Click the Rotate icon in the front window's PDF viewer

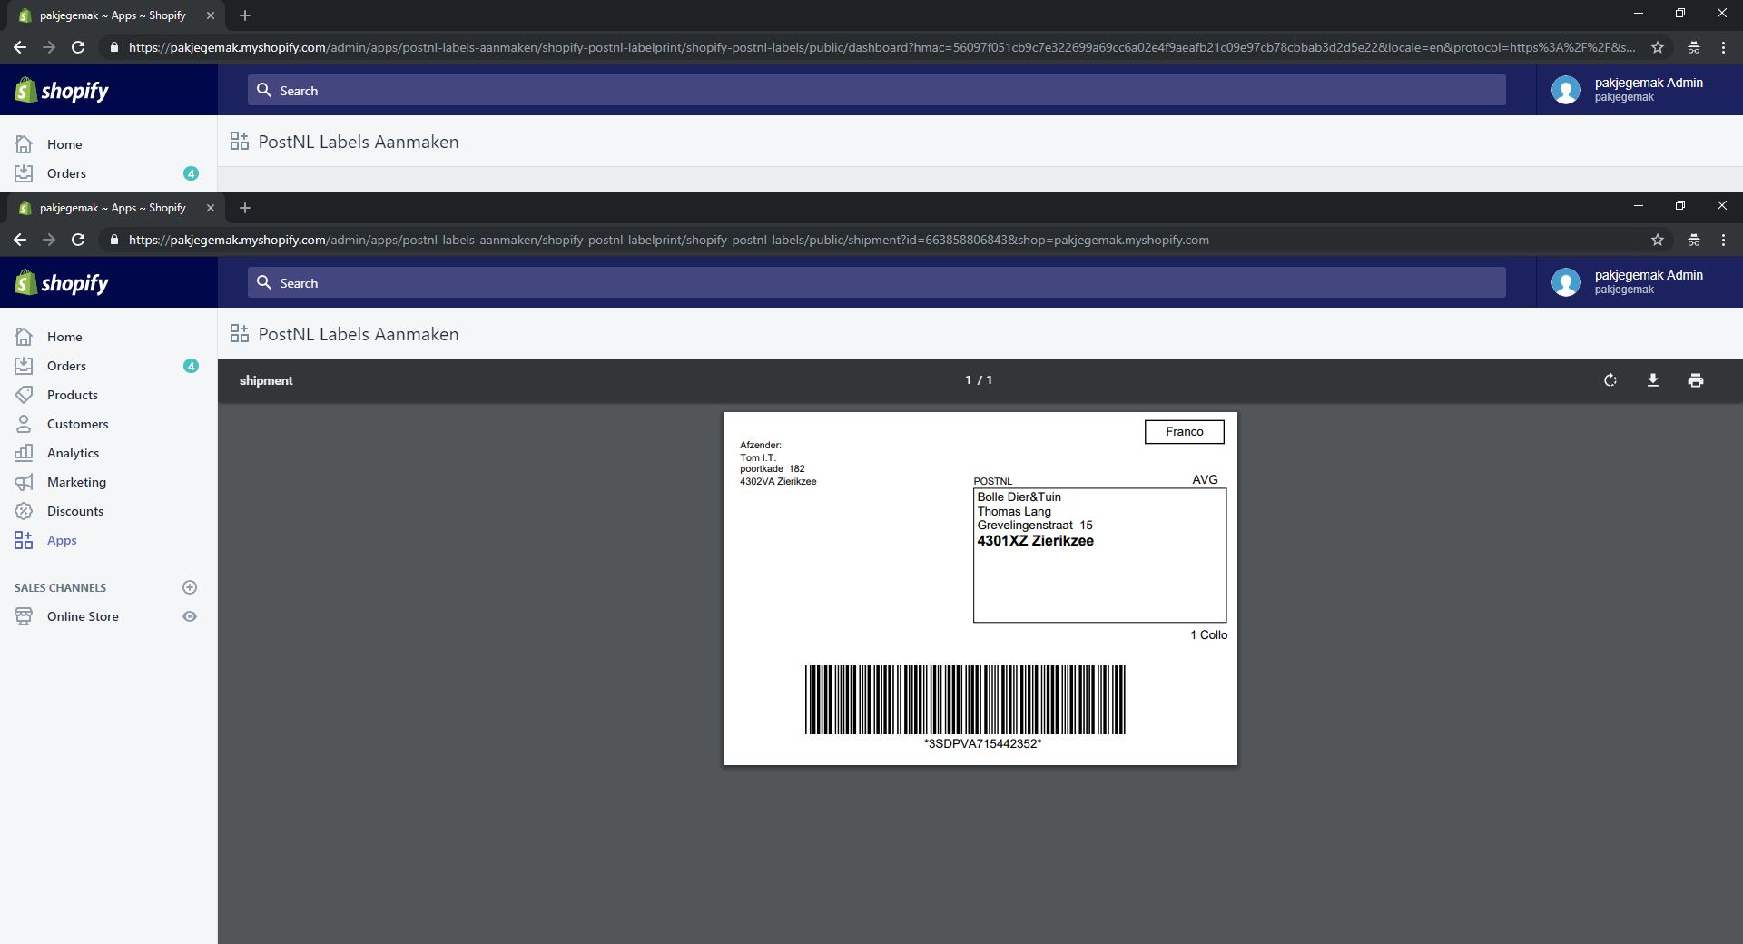tap(1610, 380)
